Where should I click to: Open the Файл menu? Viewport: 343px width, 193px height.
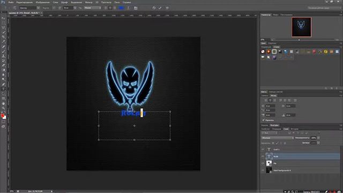point(11,2)
